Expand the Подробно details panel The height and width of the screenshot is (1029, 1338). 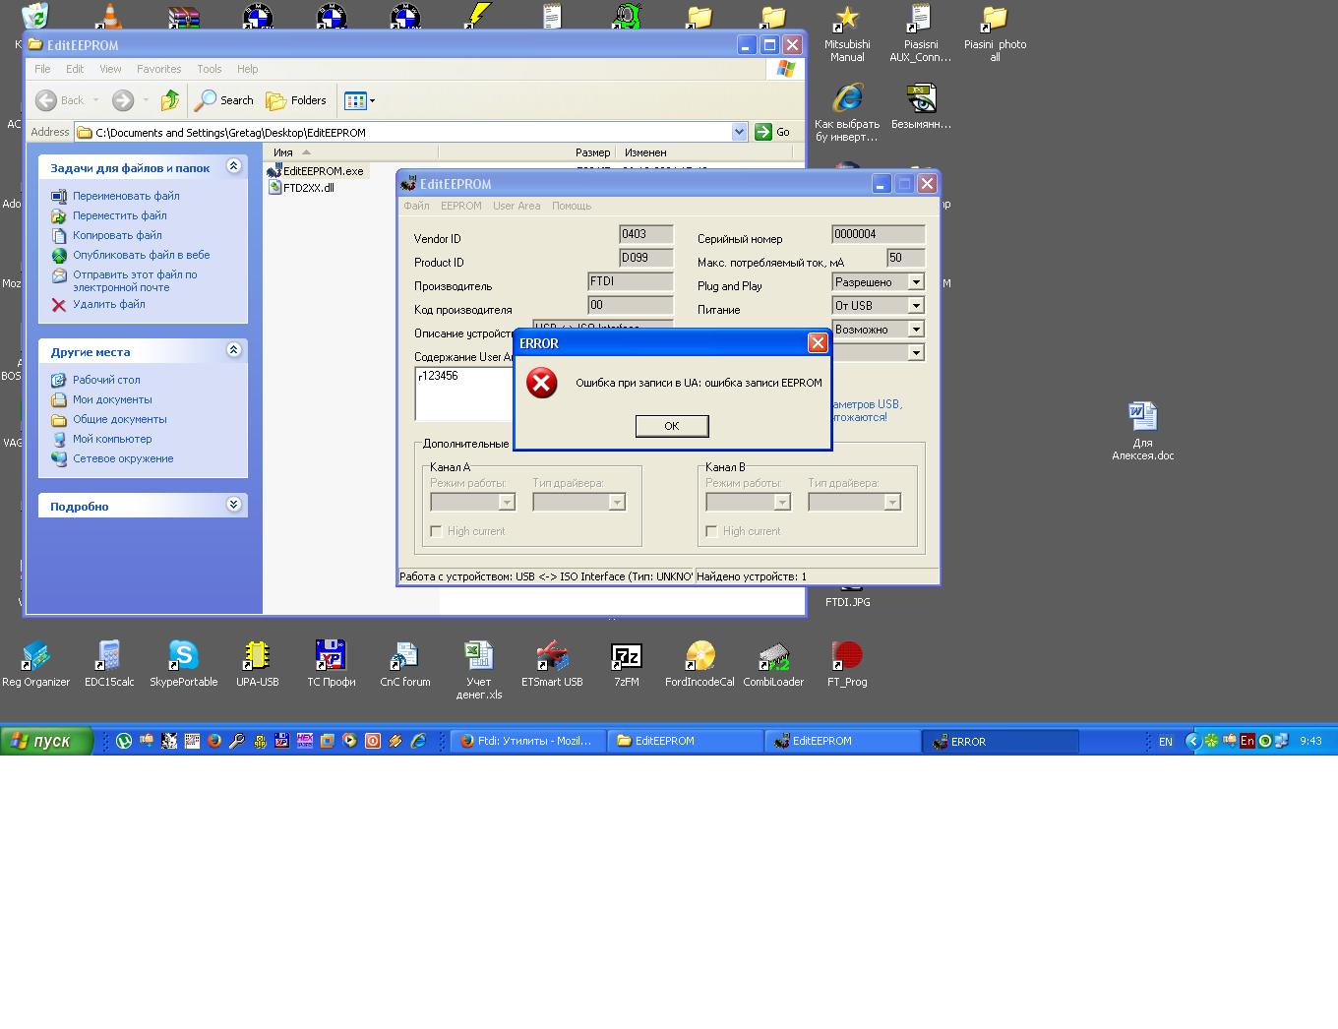pos(233,505)
